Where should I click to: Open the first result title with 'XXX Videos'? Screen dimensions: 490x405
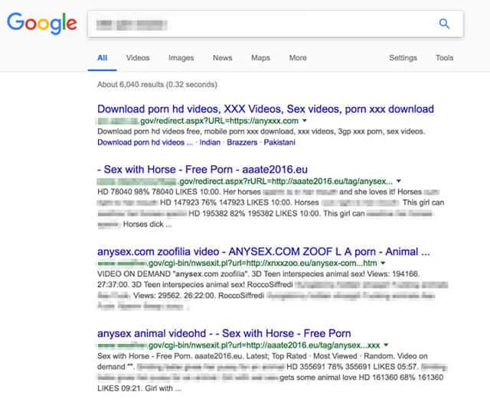coord(266,109)
